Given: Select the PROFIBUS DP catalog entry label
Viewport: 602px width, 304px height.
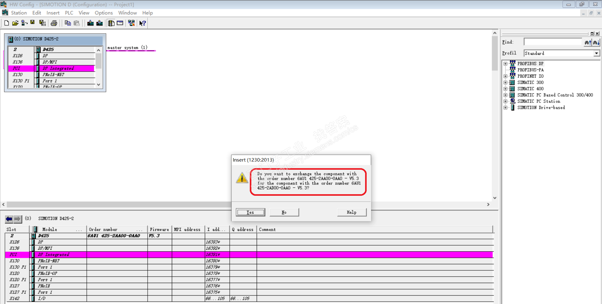Looking at the screenshot, I should [x=530, y=64].
